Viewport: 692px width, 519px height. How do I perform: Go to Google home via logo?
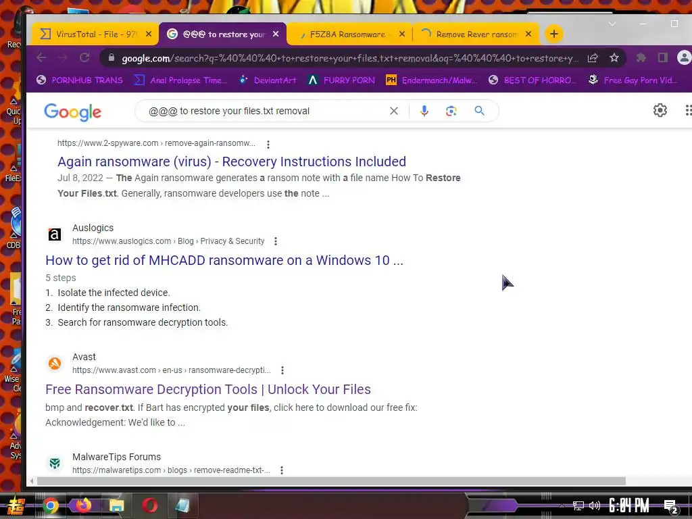point(73,112)
